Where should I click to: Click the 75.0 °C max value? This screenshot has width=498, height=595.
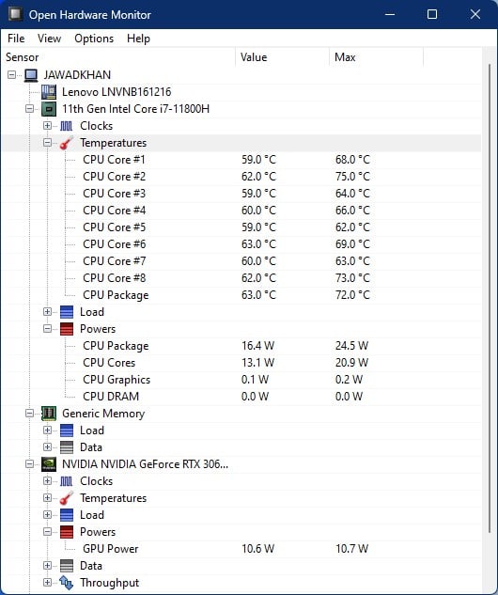pyautogui.click(x=352, y=177)
